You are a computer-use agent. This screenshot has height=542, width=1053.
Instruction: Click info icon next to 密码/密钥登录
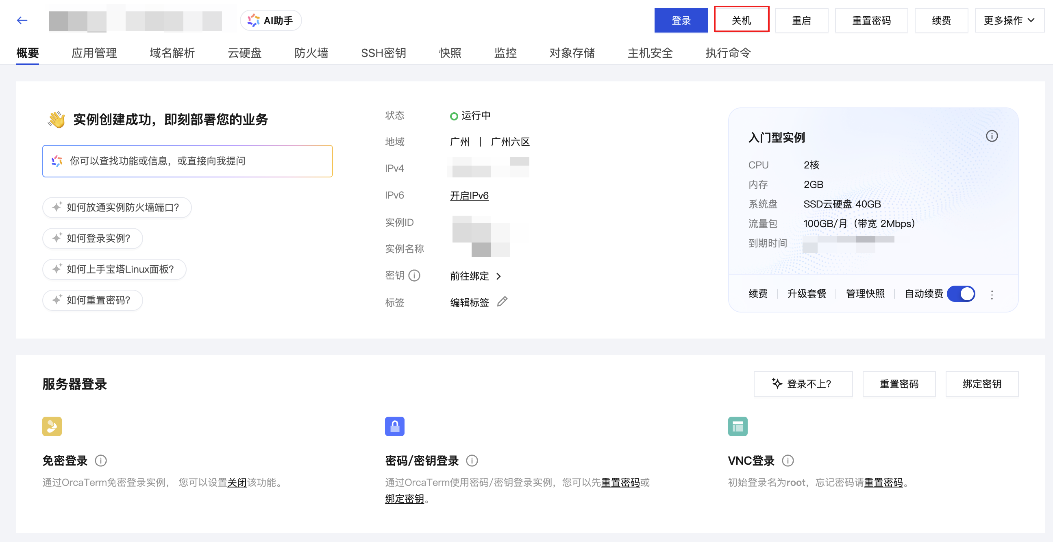pos(472,461)
